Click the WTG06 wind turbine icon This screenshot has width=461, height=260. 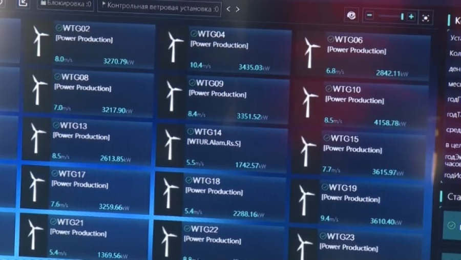pyautogui.click(x=310, y=52)
